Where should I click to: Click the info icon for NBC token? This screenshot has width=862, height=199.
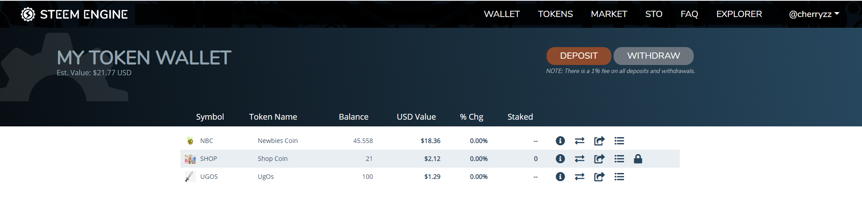[560, 141]
